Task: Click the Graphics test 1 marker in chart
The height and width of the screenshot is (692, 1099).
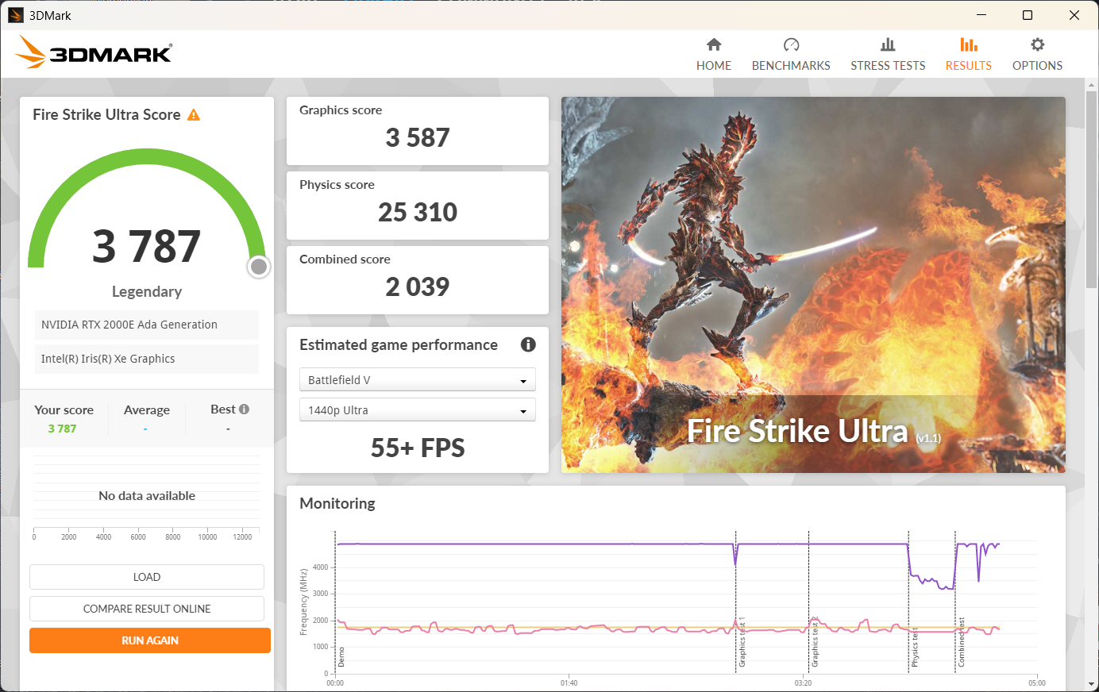Action: coord(742,641)
